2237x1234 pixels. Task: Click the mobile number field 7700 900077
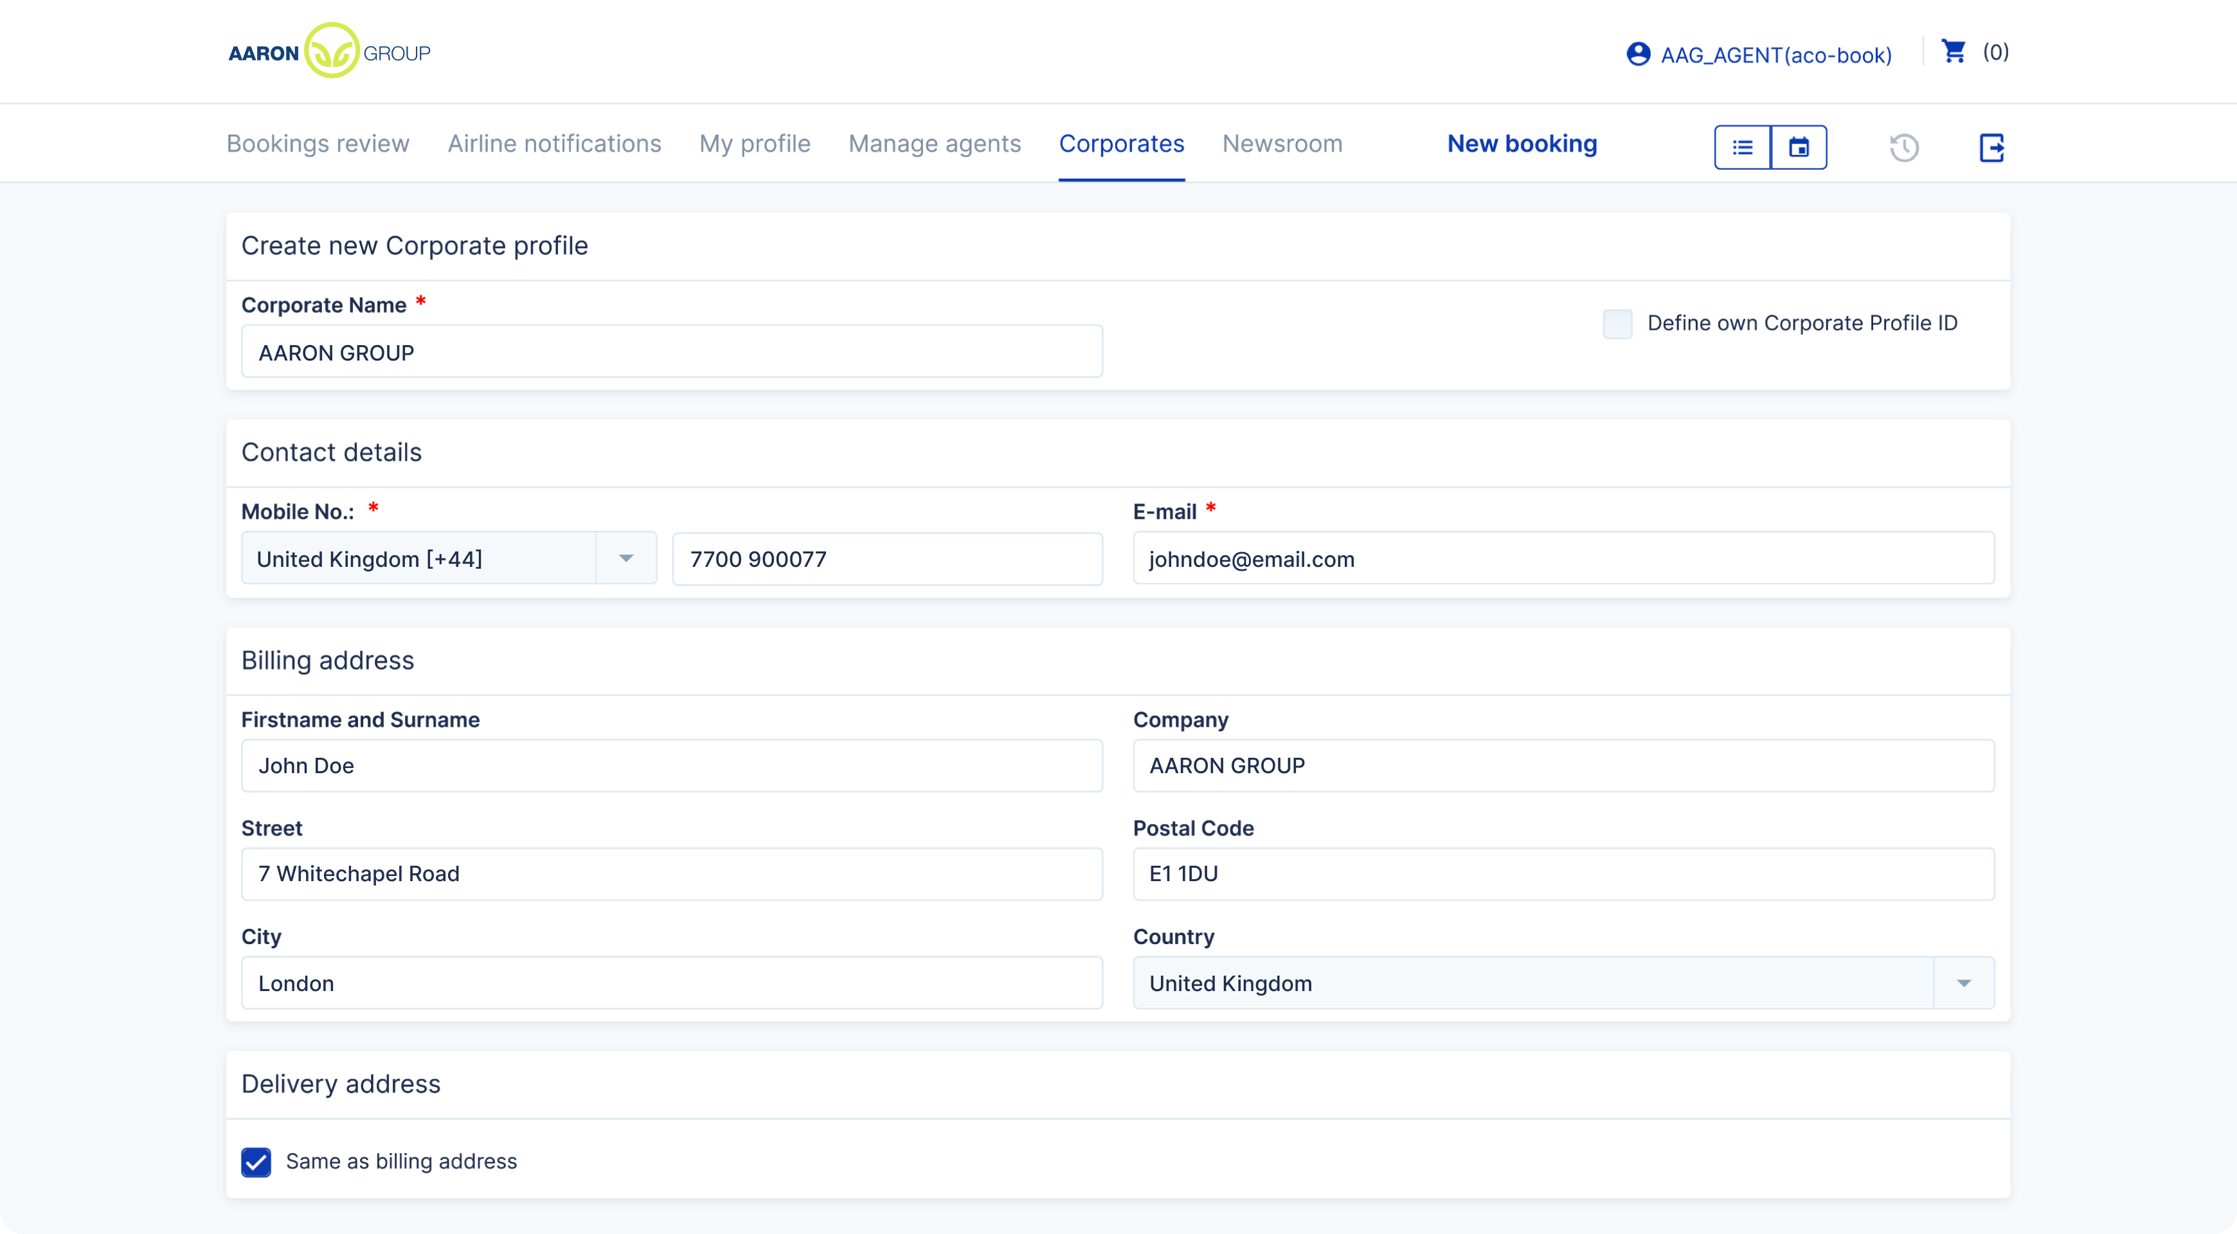(x=888, y=559)
